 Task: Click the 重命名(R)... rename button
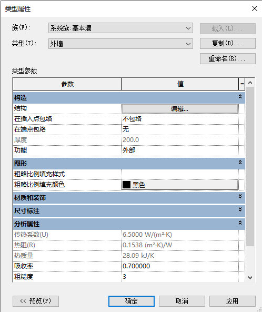(228, 59)
